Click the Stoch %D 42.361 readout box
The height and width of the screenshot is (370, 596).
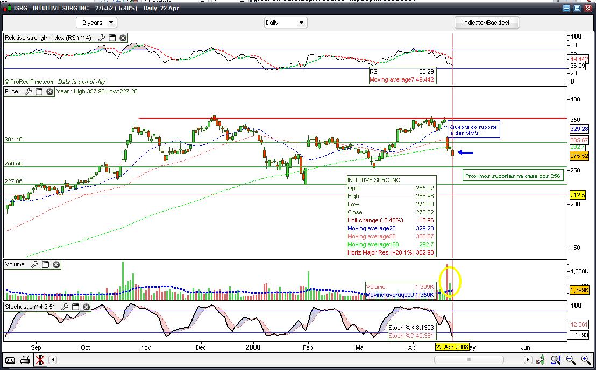click(x=411, y=336)
